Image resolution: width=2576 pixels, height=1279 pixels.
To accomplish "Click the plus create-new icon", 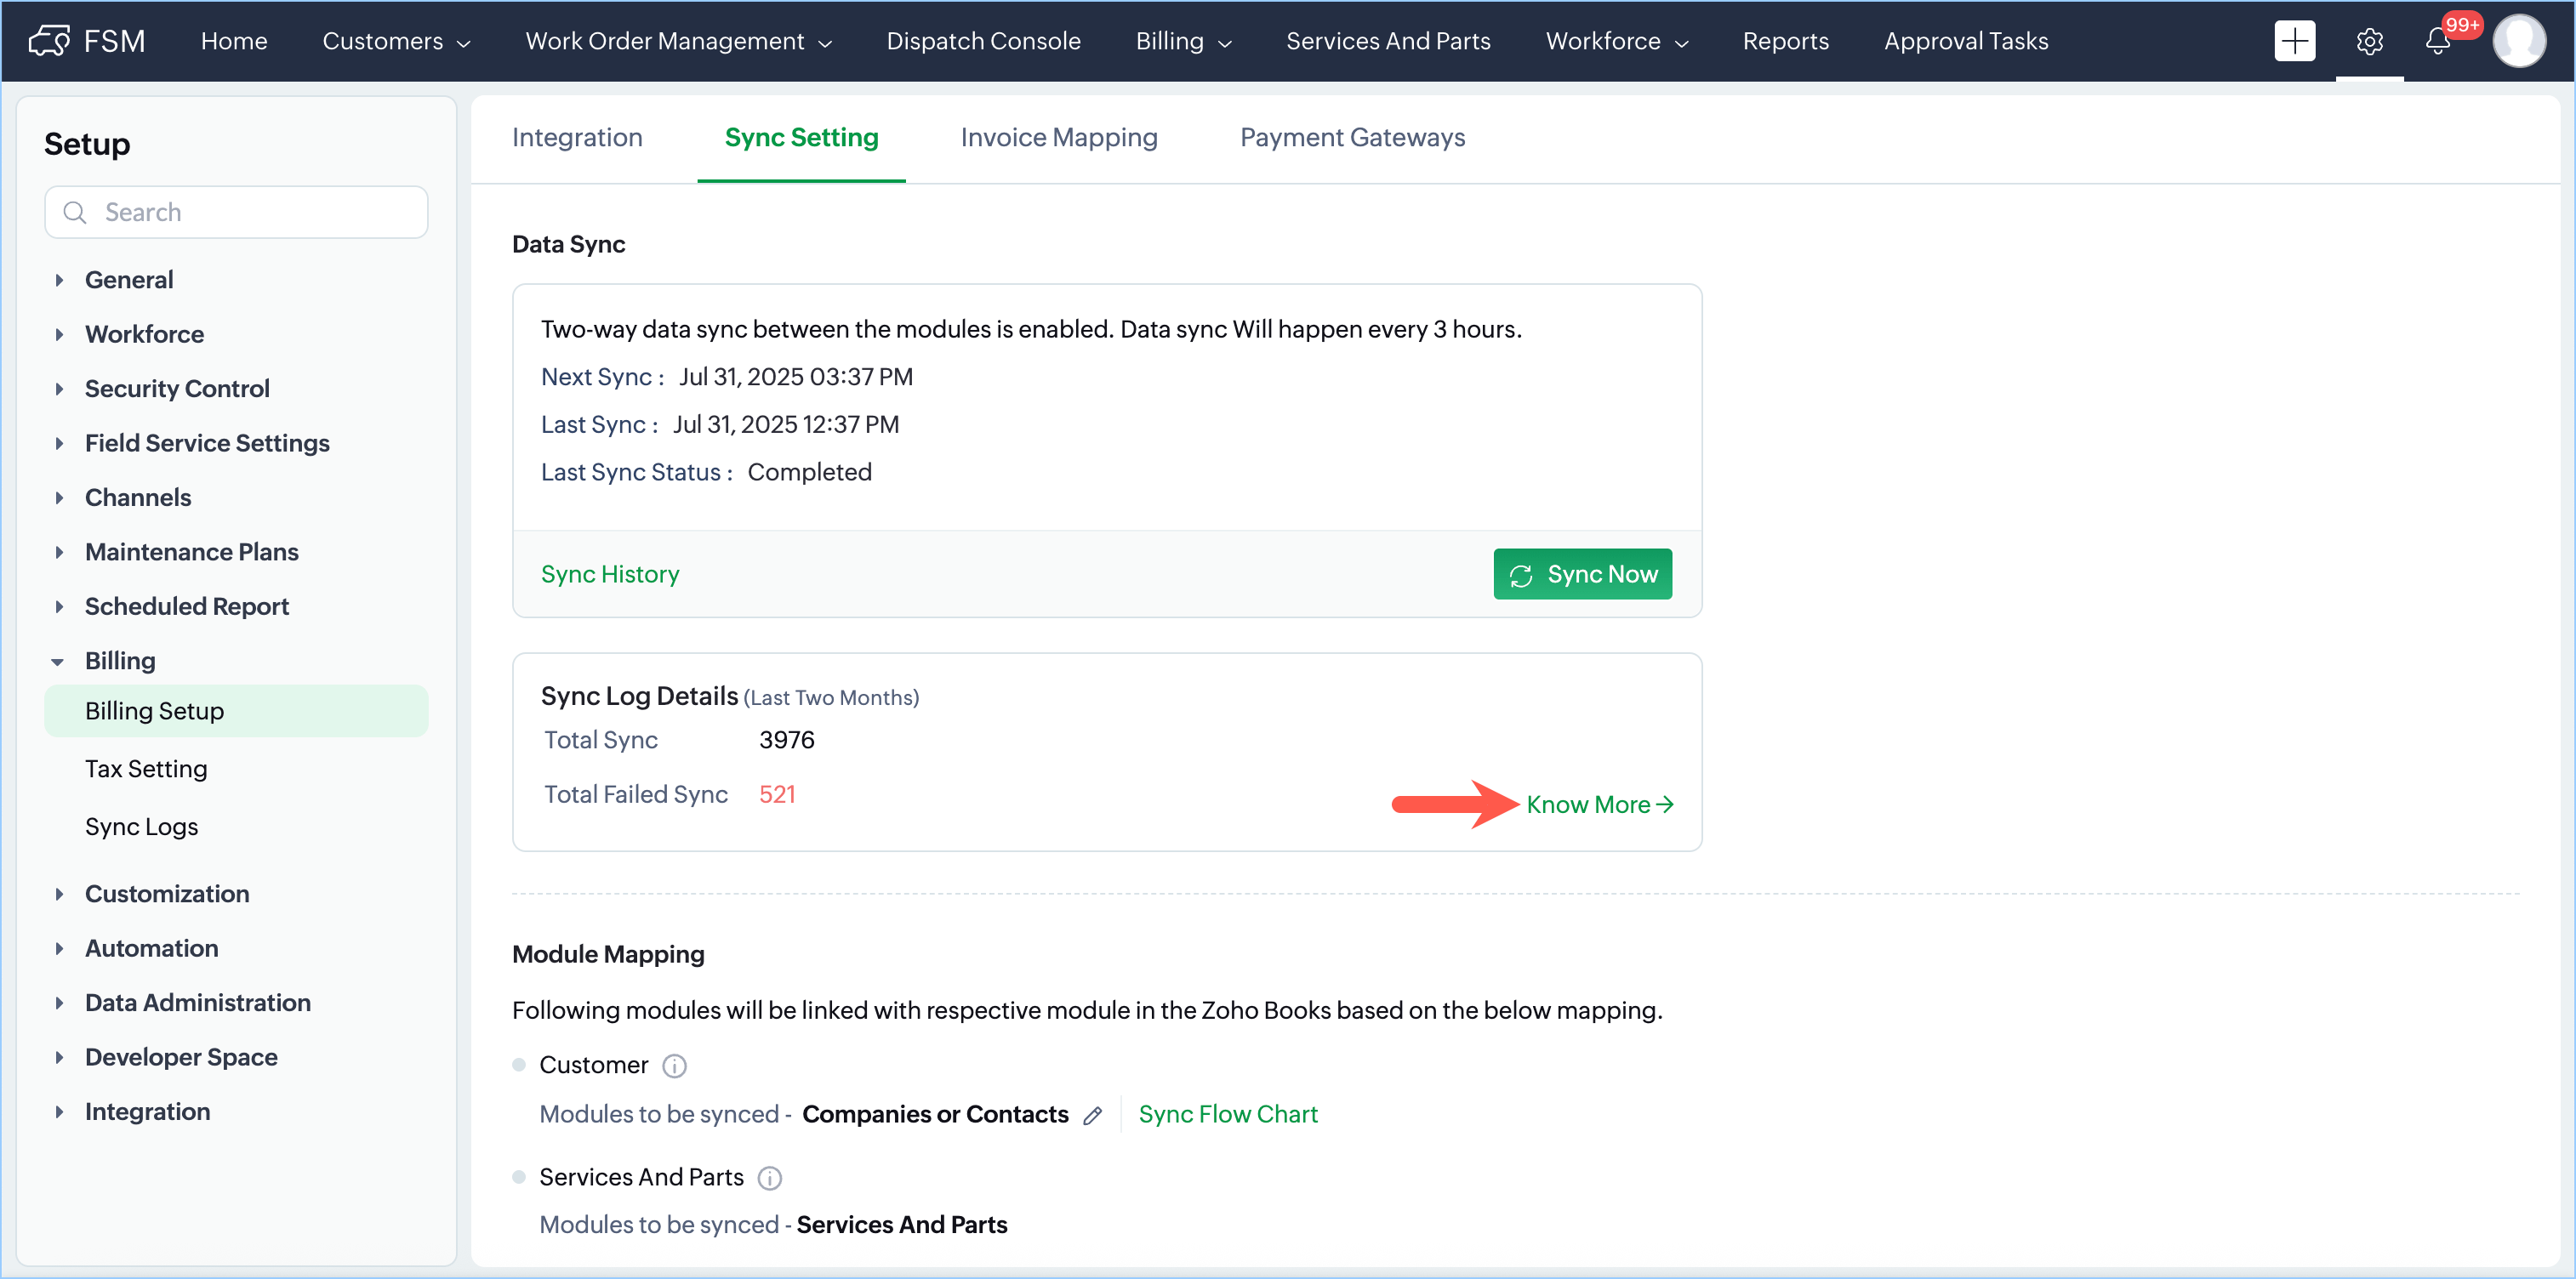I will tap(2294, 41).
